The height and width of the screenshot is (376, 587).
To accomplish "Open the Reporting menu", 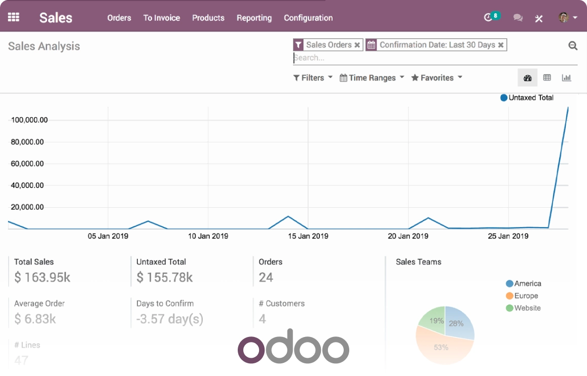I will click(254, 18).
